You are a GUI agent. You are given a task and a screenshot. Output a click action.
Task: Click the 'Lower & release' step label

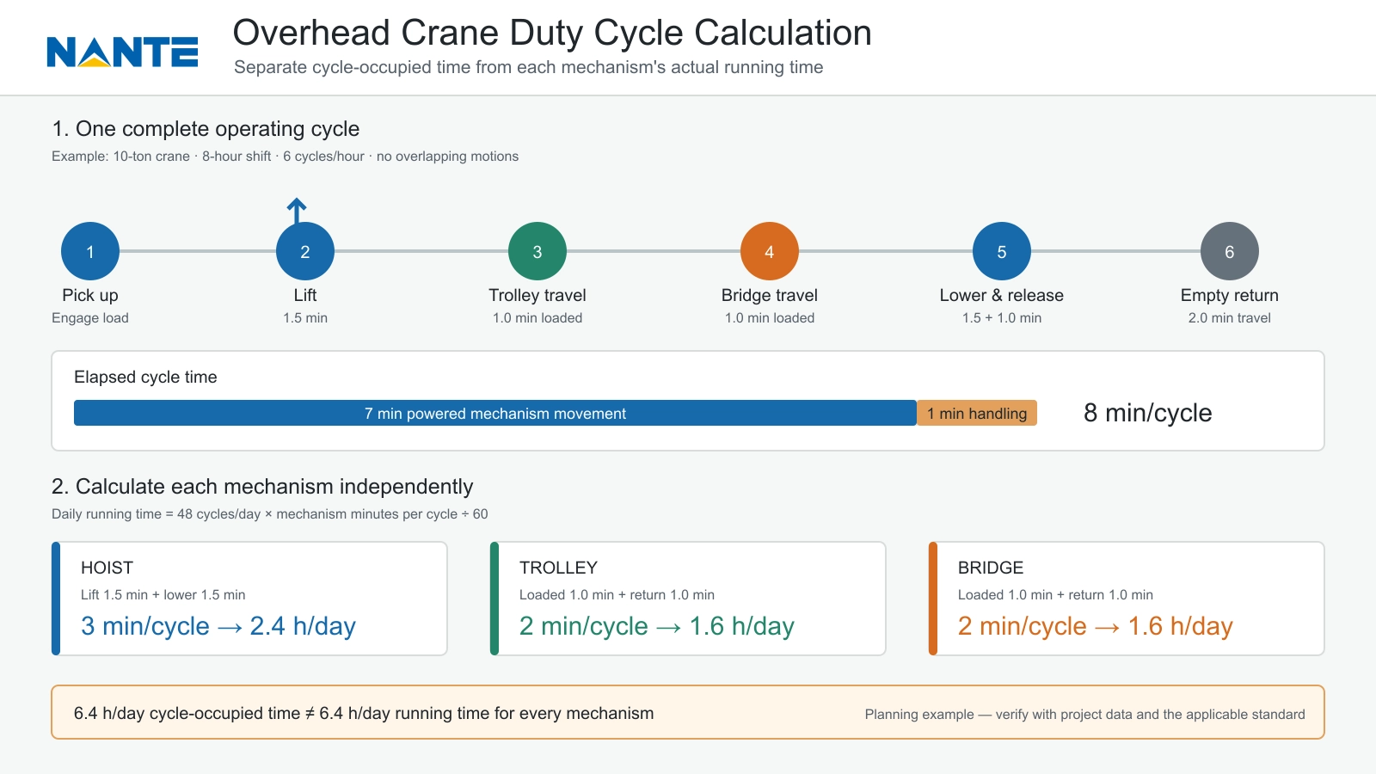(x=1002, y=295)
